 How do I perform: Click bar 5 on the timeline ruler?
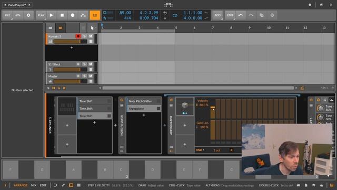(x=176, y=28)
